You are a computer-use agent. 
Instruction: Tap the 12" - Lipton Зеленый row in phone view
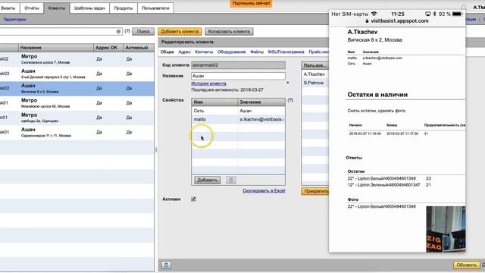pos(389,185)
